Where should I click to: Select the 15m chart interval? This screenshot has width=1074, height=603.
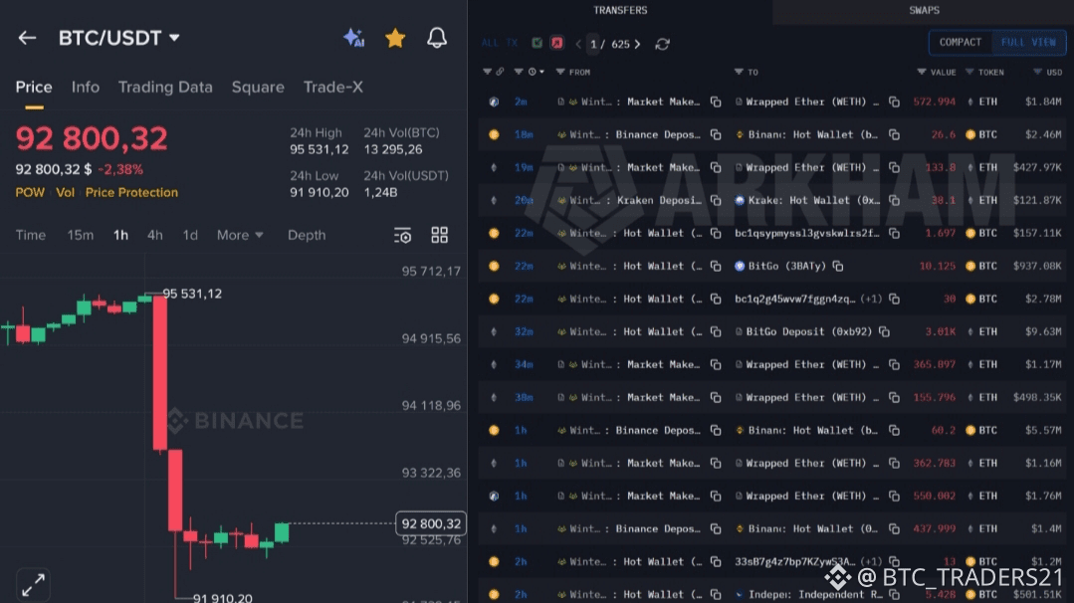(81, 235)
